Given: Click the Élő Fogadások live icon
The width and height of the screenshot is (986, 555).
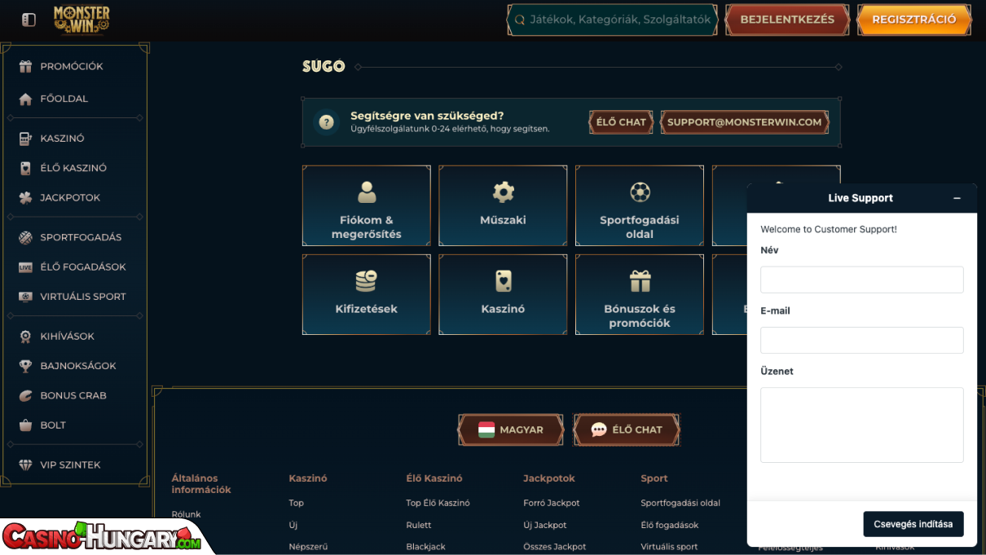Looking at the screenshot, I should (25, 267).
